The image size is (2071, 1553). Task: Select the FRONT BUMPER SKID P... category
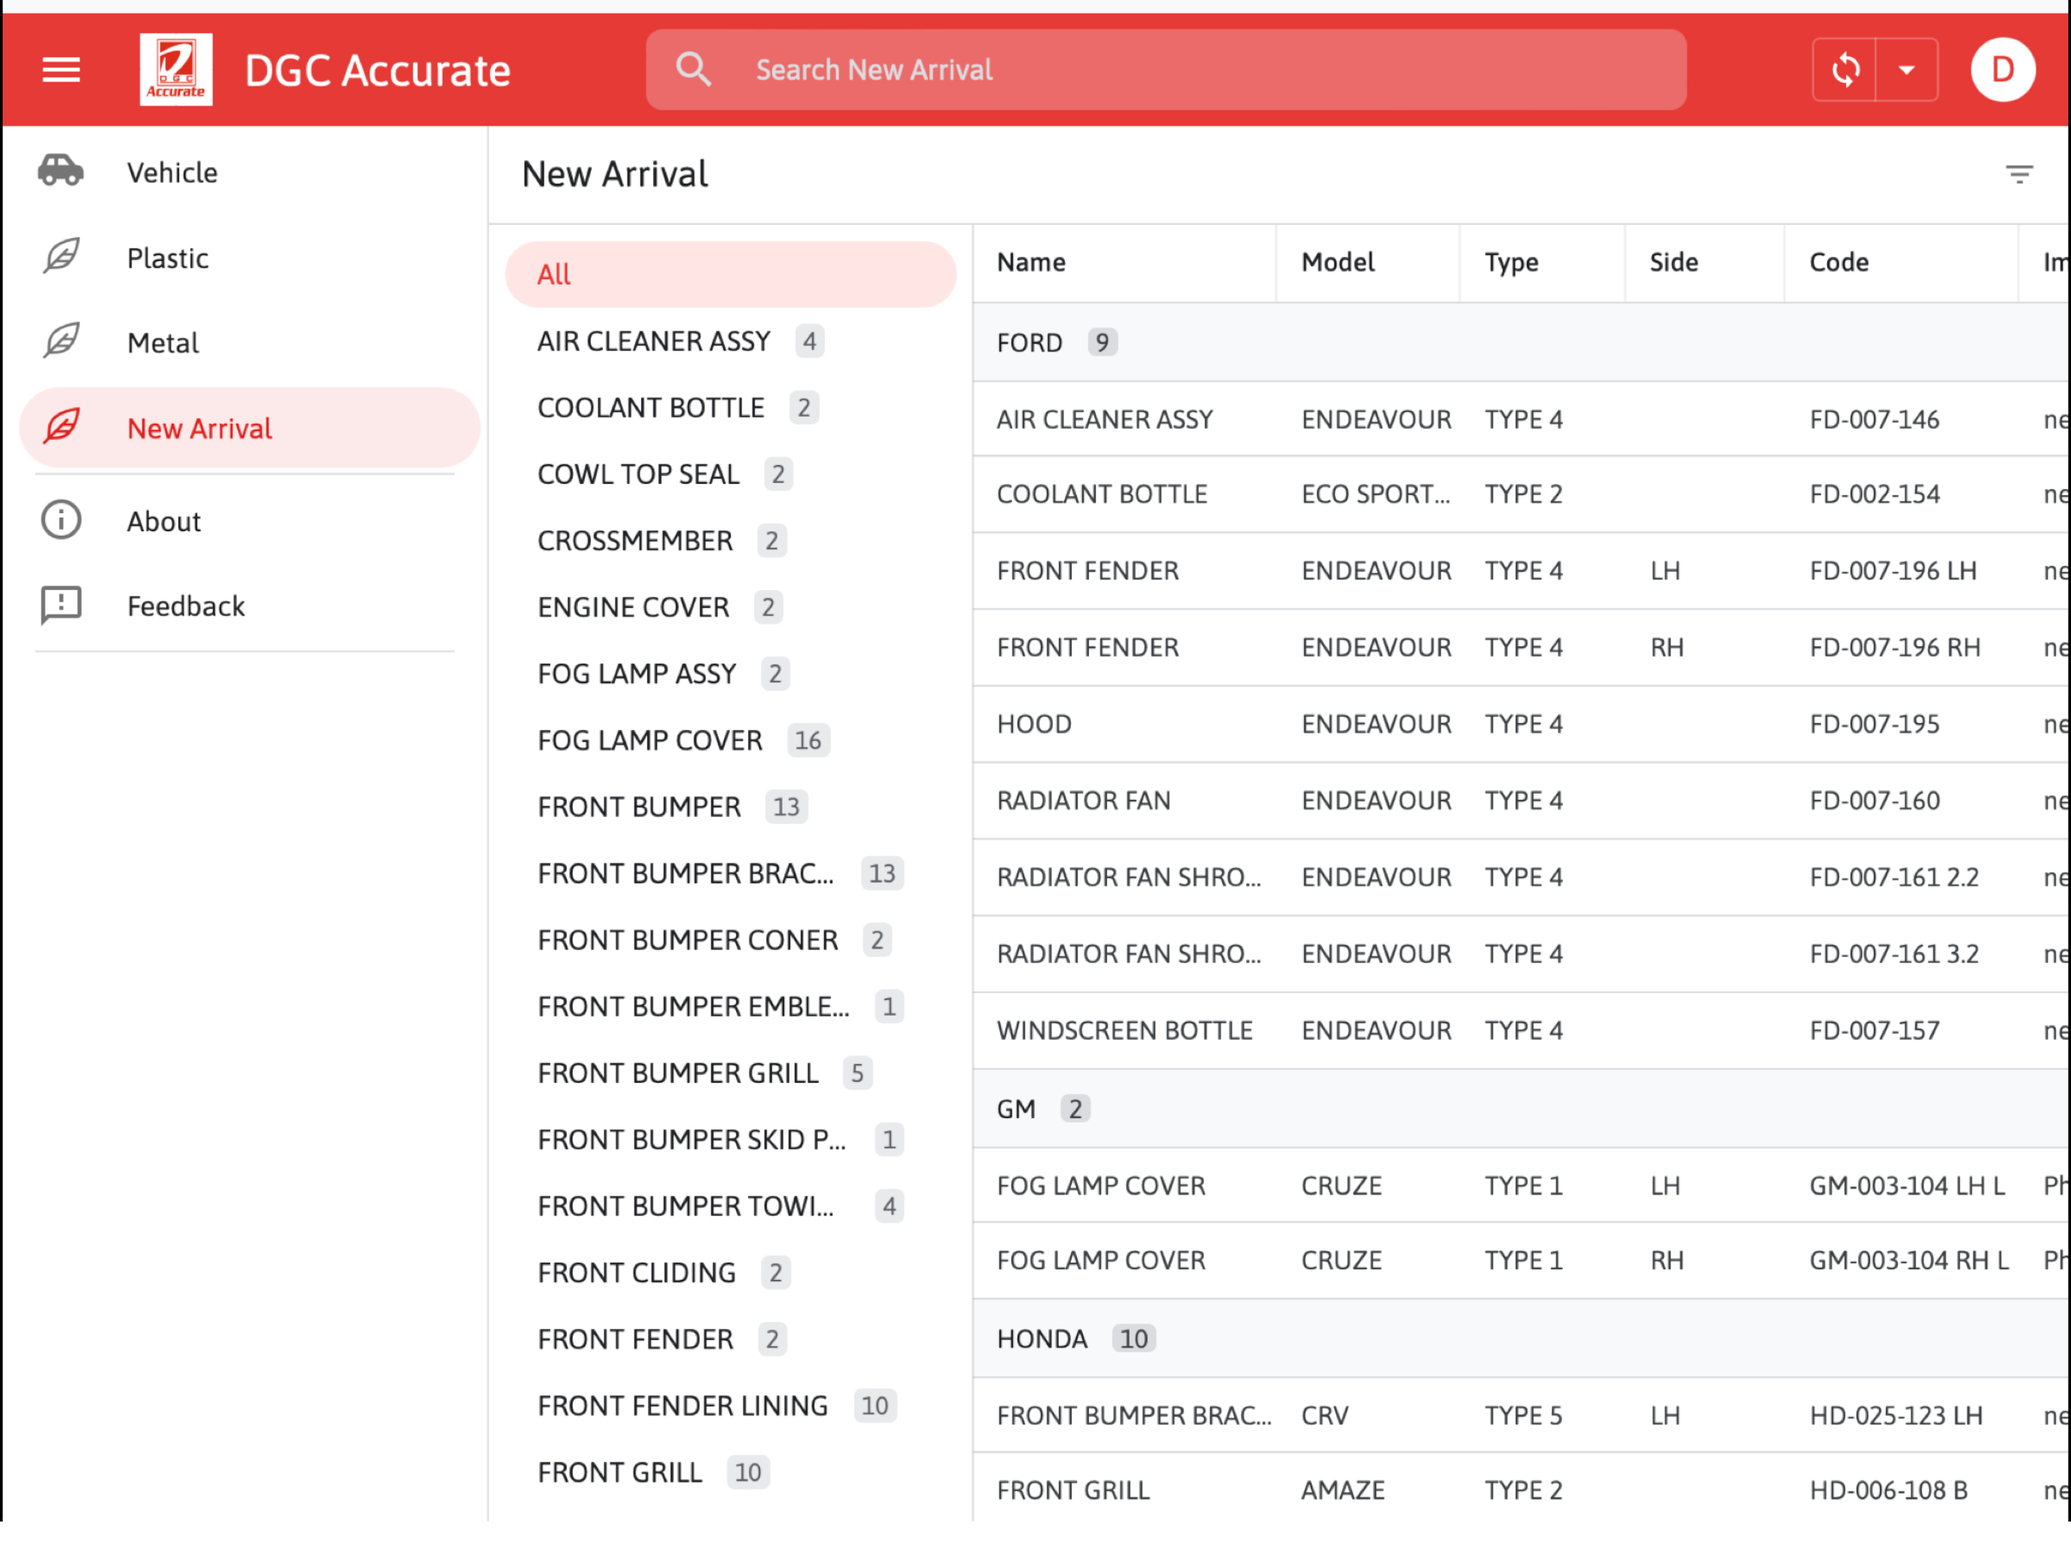730,1138
